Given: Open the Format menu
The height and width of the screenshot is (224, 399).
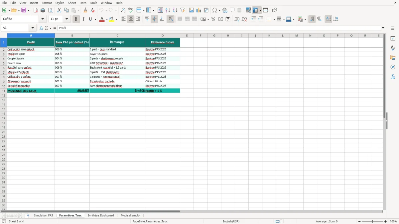Looking at the screenshot, I should (47, 3).
